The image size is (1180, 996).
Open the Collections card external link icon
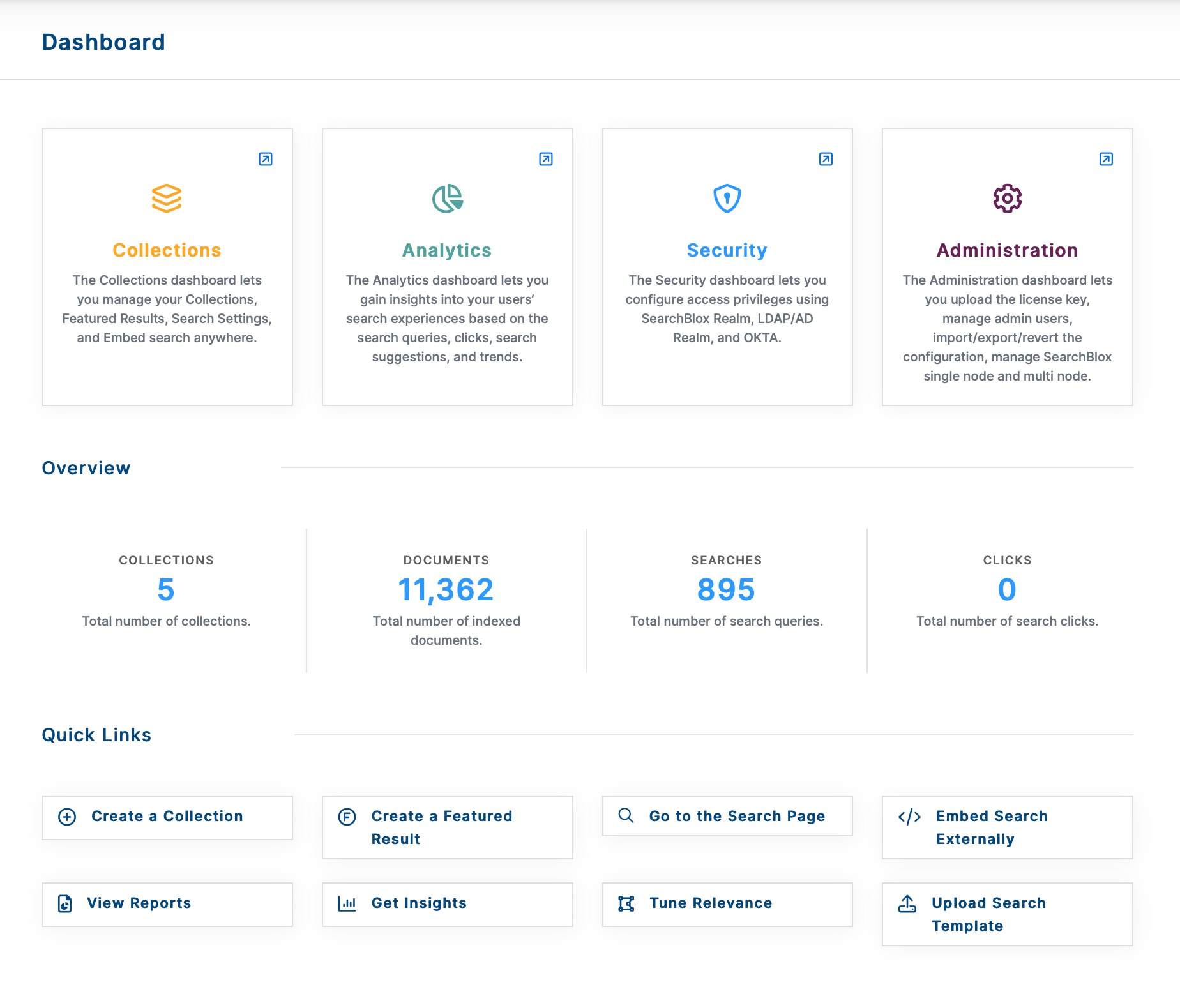(266, 159)
